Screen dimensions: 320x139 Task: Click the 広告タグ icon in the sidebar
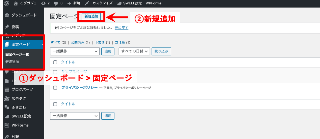(7, 98)
